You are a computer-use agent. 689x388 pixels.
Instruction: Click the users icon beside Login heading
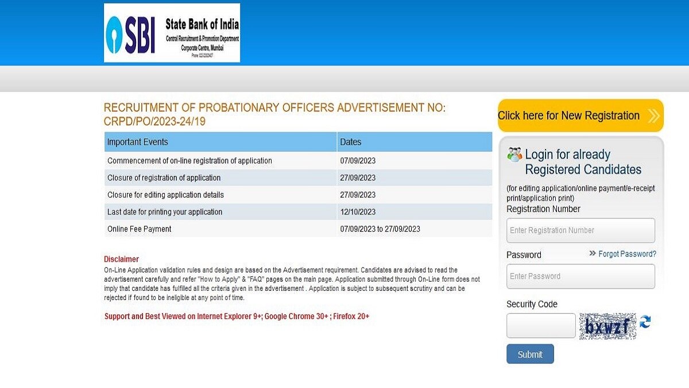tap(514, 154)
